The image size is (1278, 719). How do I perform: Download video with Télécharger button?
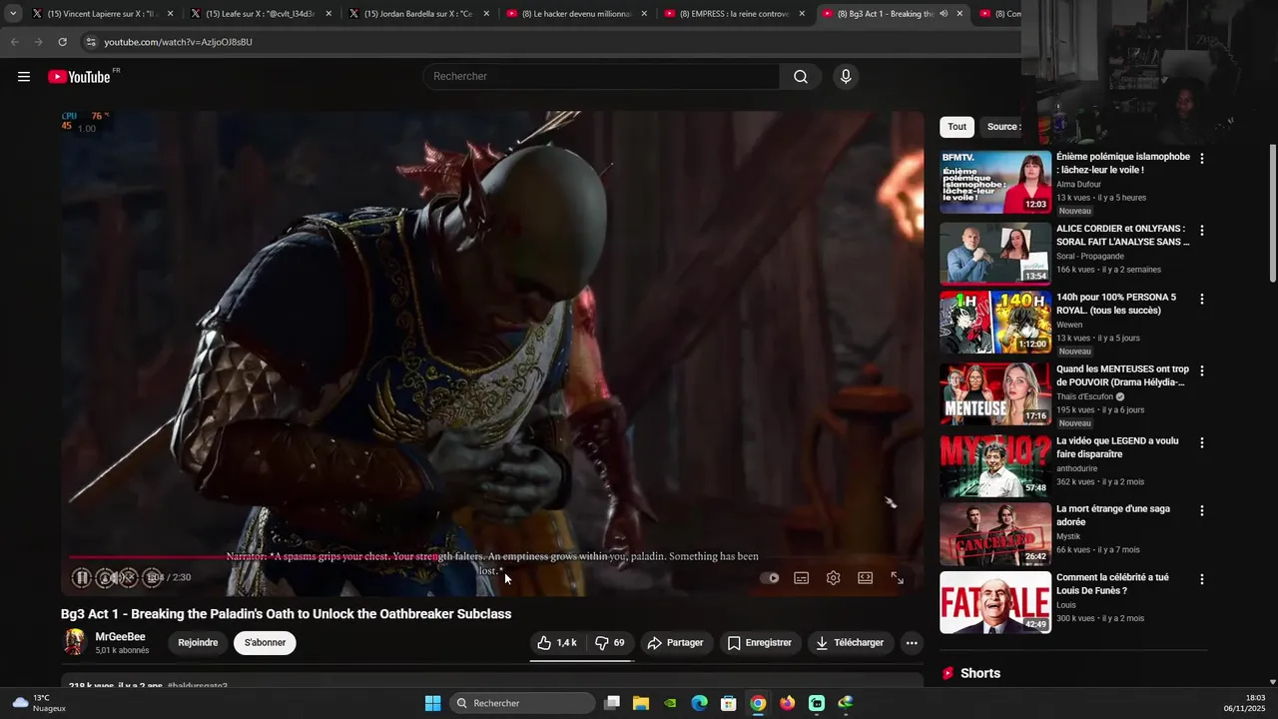(851, 643)
